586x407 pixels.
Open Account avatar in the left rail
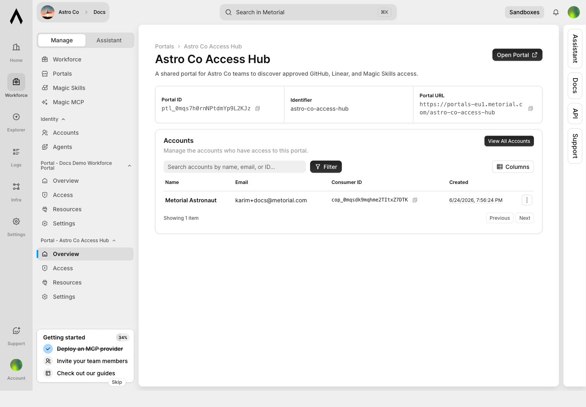pyautogui.click(x=16, y=365)
